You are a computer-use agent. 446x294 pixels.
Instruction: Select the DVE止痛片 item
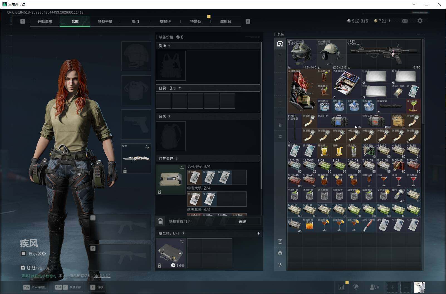click(x=399, y=195)
